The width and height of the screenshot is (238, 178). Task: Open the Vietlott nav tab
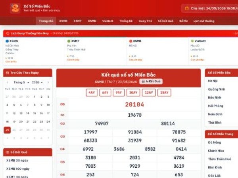tap(107, 21)
